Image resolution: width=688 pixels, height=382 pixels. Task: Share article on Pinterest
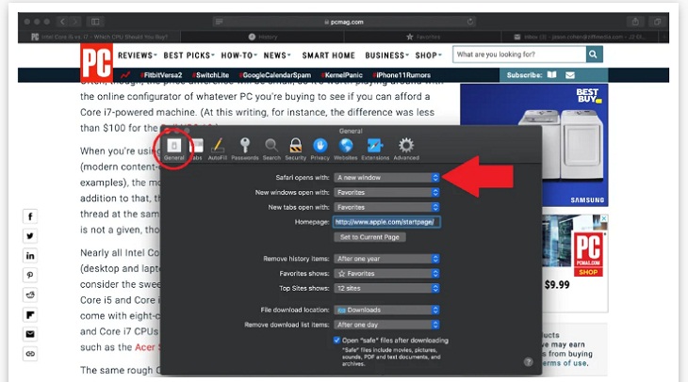tap(30, 275)
